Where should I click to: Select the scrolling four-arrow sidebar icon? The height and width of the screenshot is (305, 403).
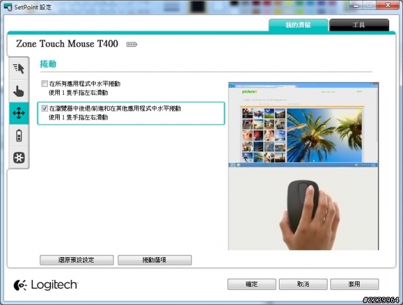coord(19,113)
